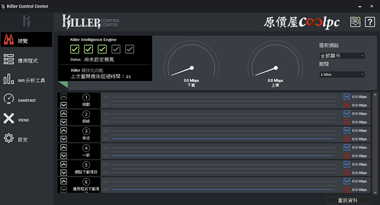
Task: Click the 重設資料 reset data button
Action: point(348,200)
